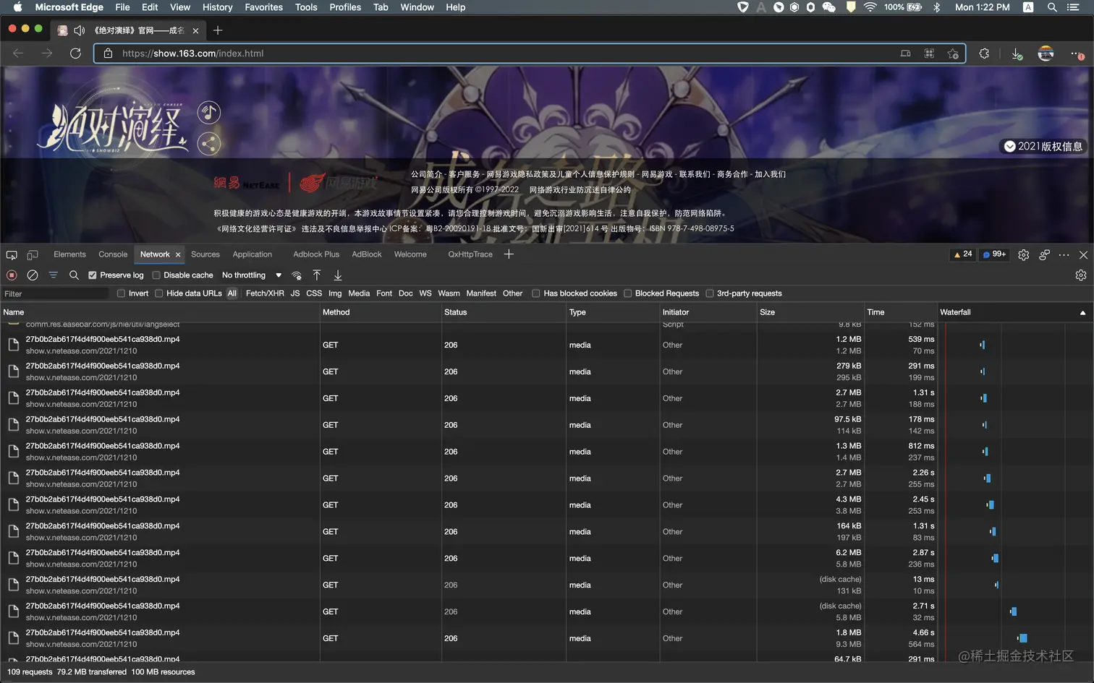Click the DevTools feedback icon

coord(1044,254)
